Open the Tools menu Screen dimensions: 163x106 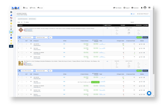25,8
